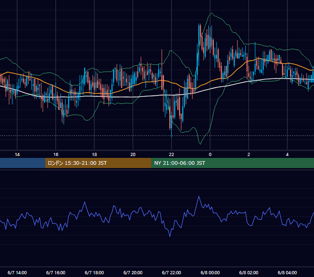Click the 6/7 20:00 date label
314x277 pixels.
click(x=133, y=272)
